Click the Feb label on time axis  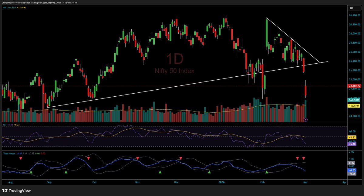pos(263,182)
